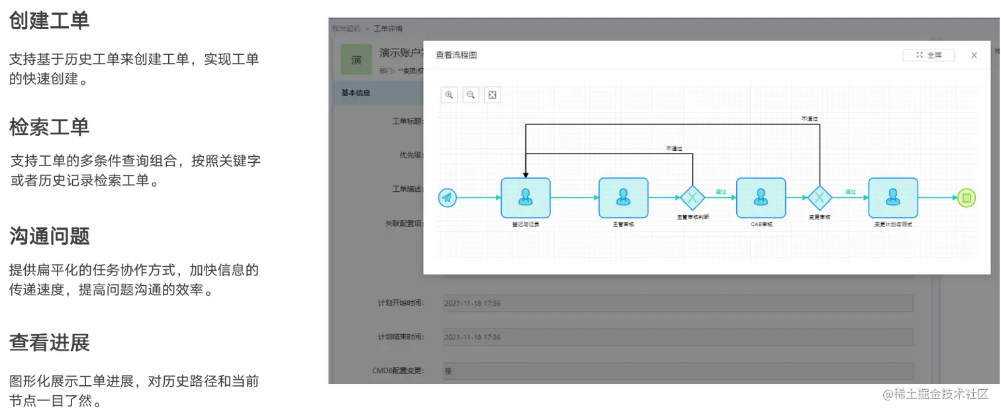Viewport: 1001px width, 413px height.
Task: Click the 工单详情 breadcrumb item
Action: pos(390,28)
